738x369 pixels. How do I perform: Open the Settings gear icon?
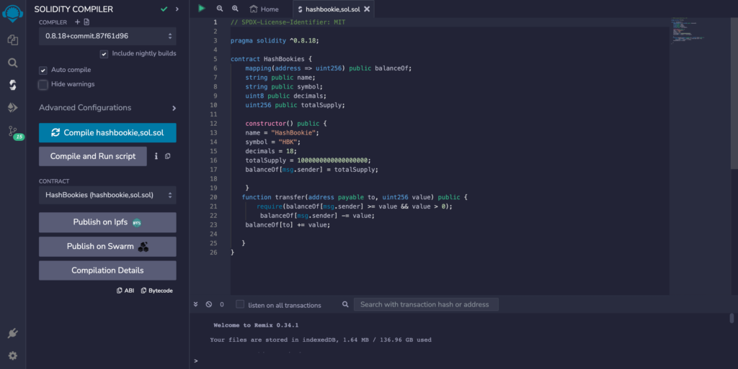[13, 355]
